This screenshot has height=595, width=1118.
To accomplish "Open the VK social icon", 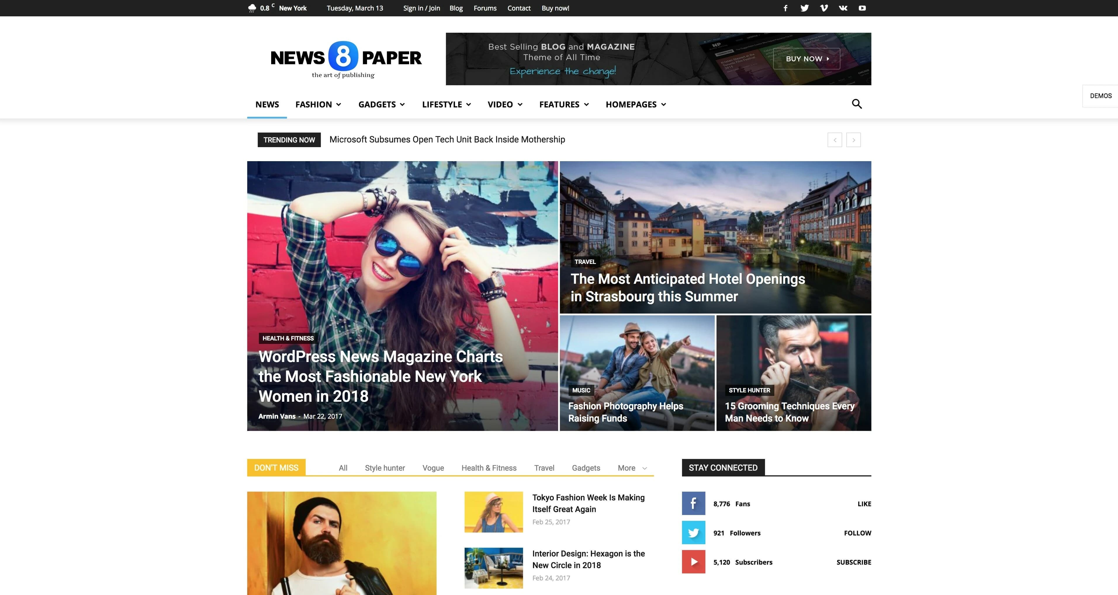I will click(x=843, y=8).
